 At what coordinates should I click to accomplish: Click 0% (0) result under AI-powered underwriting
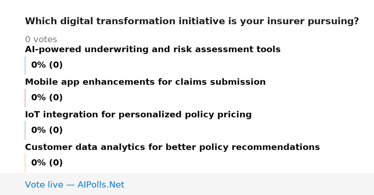click(47, 65)
